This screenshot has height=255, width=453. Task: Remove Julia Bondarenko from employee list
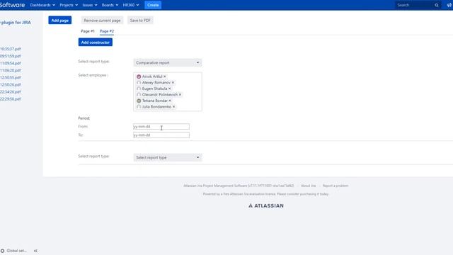(x=173, y=107)
